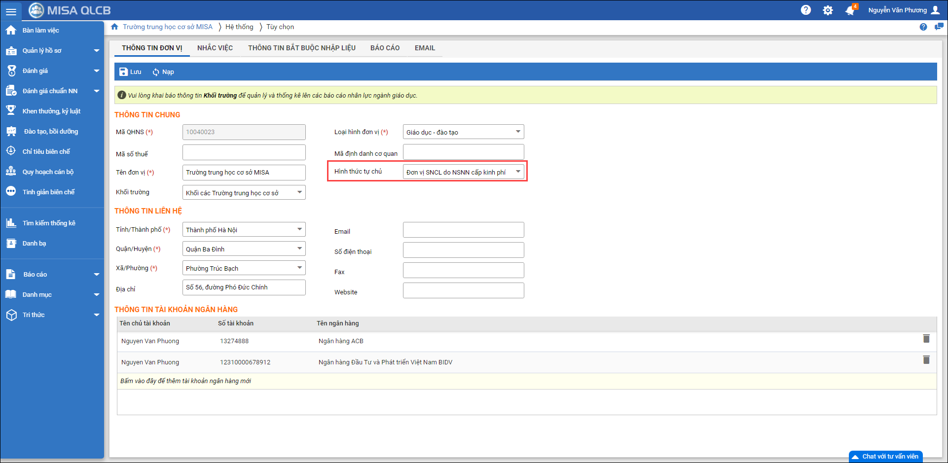Screen dimensions: 948x463
Task: Open the Khối trường dropdown
Action: 299,192
